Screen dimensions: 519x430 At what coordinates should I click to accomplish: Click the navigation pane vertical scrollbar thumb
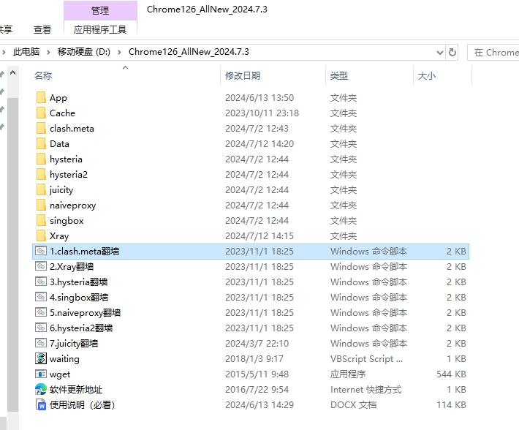point(12,255)
